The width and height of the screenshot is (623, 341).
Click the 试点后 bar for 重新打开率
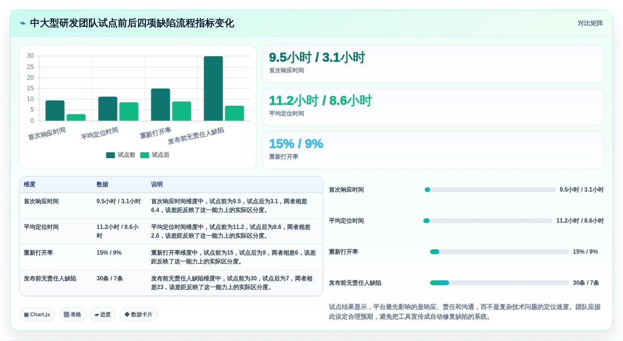182,111
